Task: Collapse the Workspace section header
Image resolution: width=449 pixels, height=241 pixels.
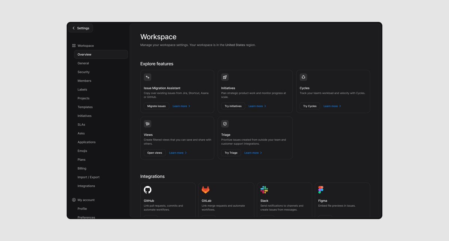Action: pyautogui.click(x=85, y=46)
